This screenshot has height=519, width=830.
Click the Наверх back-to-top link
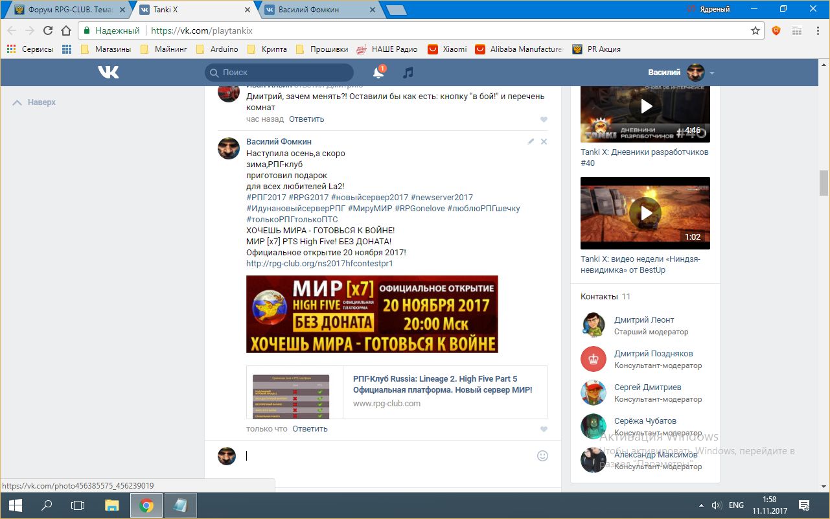click(34, 102)
